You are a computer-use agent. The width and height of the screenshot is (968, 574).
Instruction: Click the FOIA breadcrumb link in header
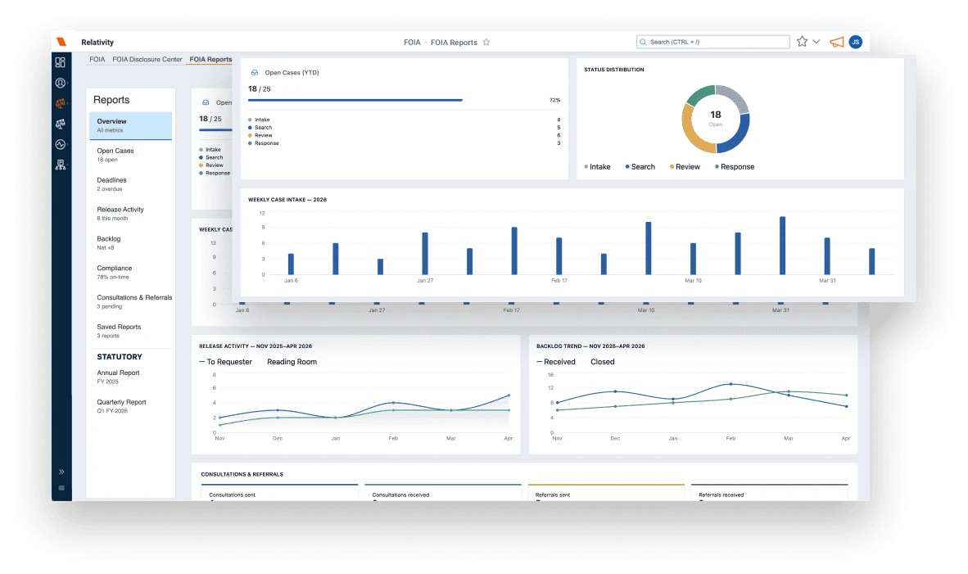click(412, 42)
